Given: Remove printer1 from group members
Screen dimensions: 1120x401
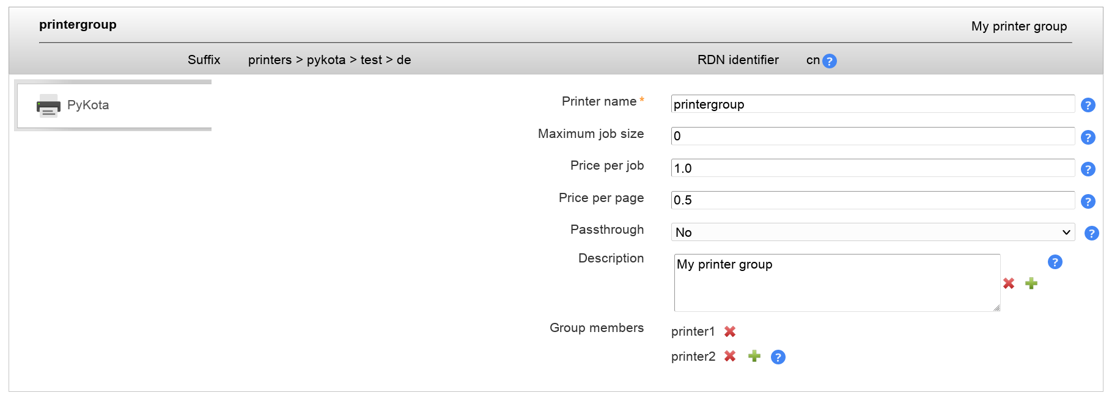Looking at the screenshot, I should (730, 331).
